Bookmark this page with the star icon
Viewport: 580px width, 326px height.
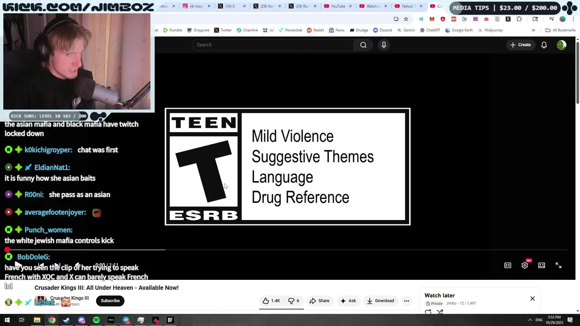[x=406, y=19]
